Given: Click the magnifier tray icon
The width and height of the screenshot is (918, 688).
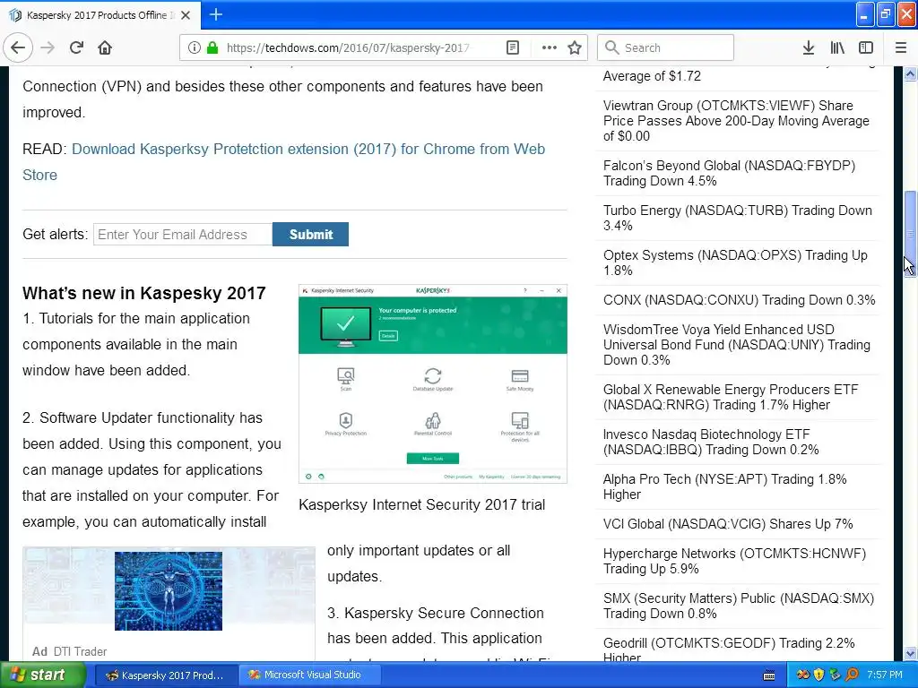Looking at the screenshot, I should pyautogui.click(x=852, y=675).
